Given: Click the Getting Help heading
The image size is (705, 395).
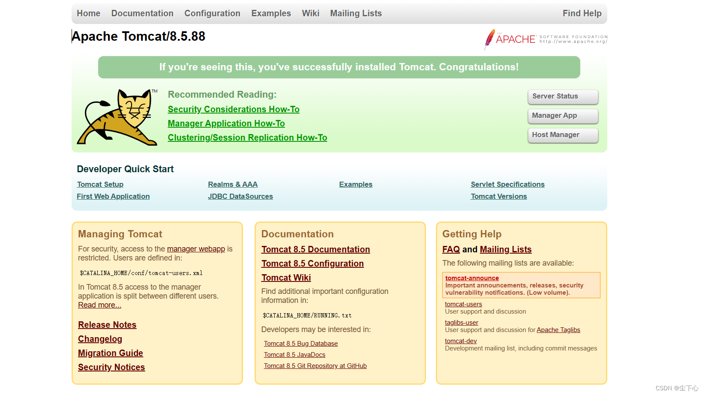Looking at the screenshot, I should click(472, 234).
